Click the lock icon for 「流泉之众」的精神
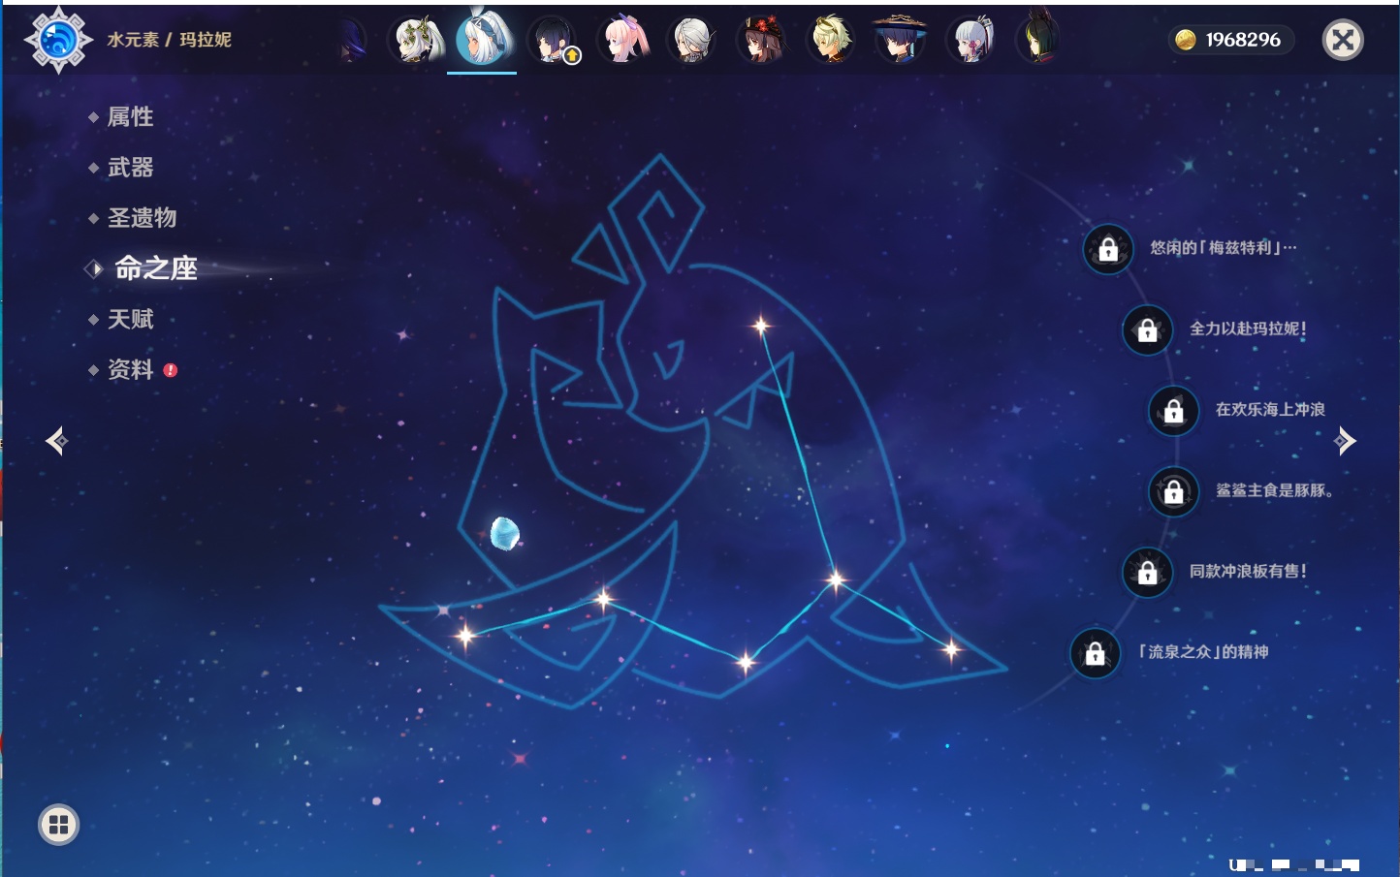The image size is (1400, 877). pos(1095,652)
